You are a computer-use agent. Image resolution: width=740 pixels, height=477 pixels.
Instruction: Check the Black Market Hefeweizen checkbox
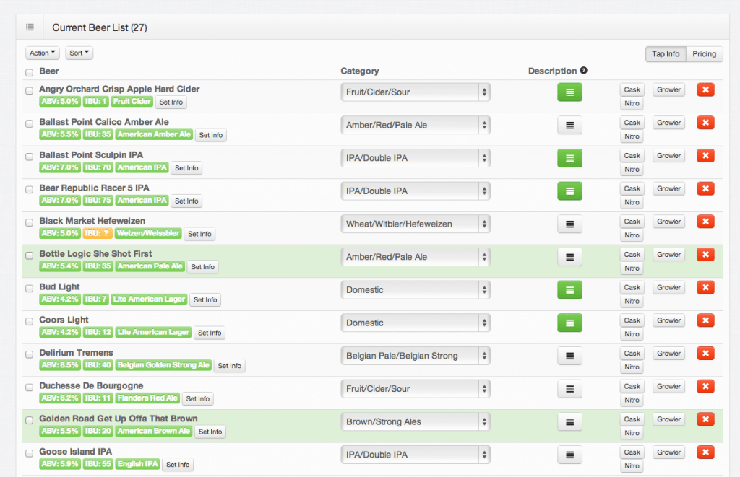click(x=29, y=222)
